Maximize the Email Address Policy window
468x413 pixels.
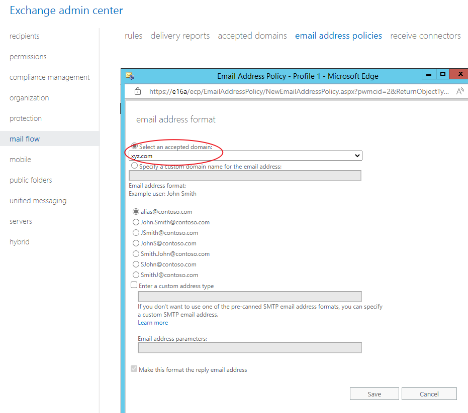443,74
